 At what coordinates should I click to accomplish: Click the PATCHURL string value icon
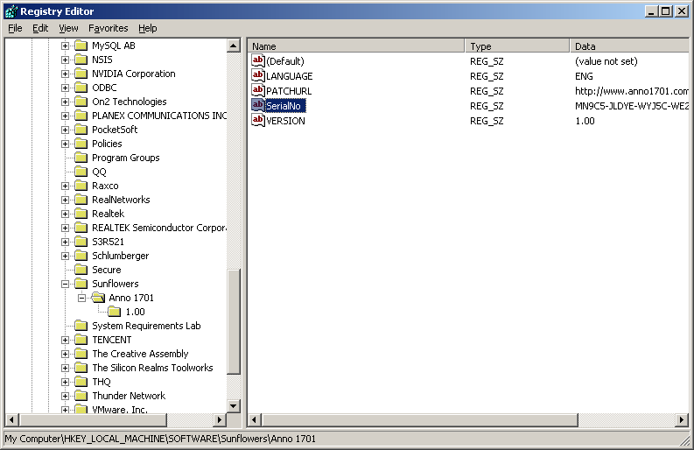point(258,90)
